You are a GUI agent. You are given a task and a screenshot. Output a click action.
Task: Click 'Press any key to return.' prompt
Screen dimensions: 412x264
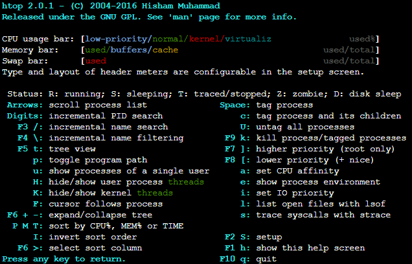pos(63,259)
